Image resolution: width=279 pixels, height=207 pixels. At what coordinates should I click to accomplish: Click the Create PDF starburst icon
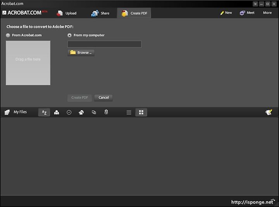click(124, 14)
